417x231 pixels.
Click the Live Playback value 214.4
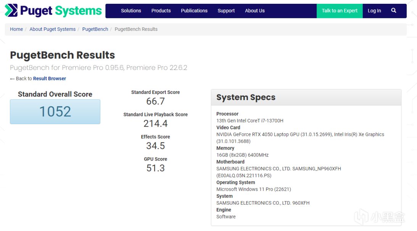pyautogui.click(x=156, y=124)
